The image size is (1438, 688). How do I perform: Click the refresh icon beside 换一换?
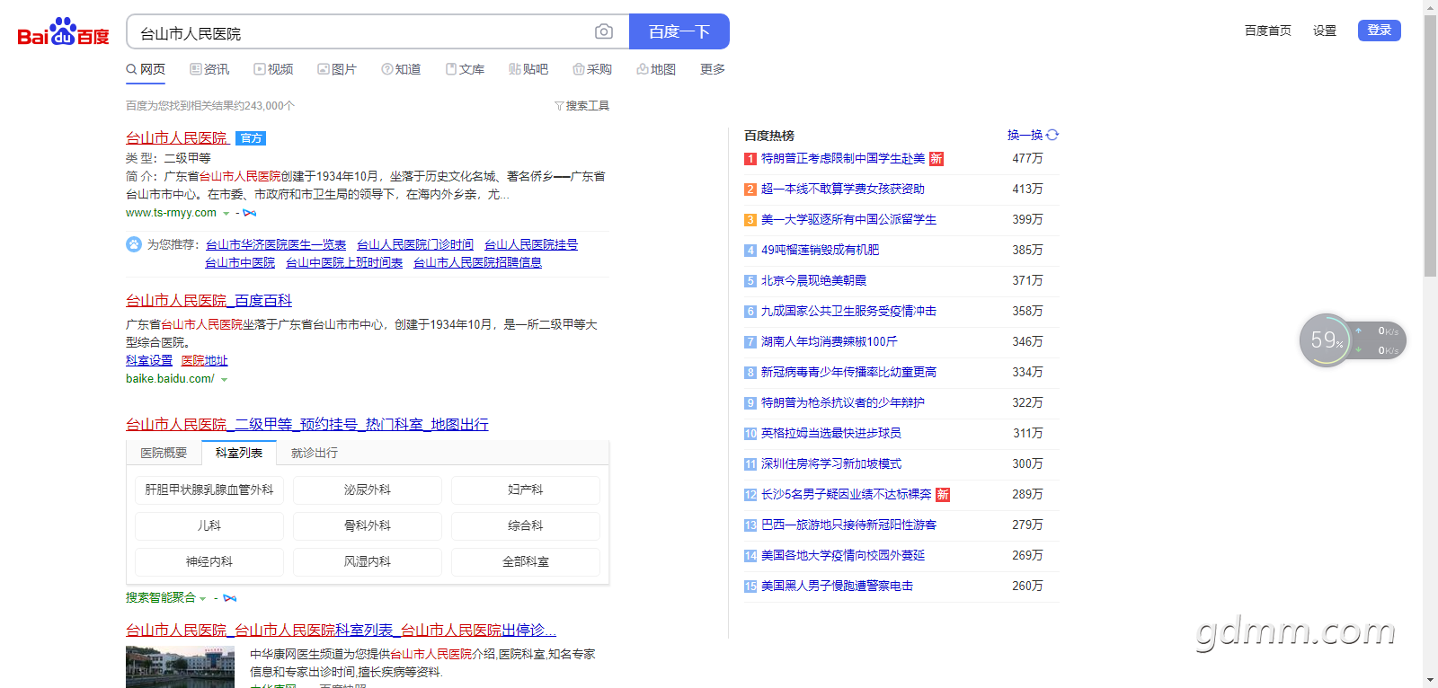click(x=1052, y=135)
